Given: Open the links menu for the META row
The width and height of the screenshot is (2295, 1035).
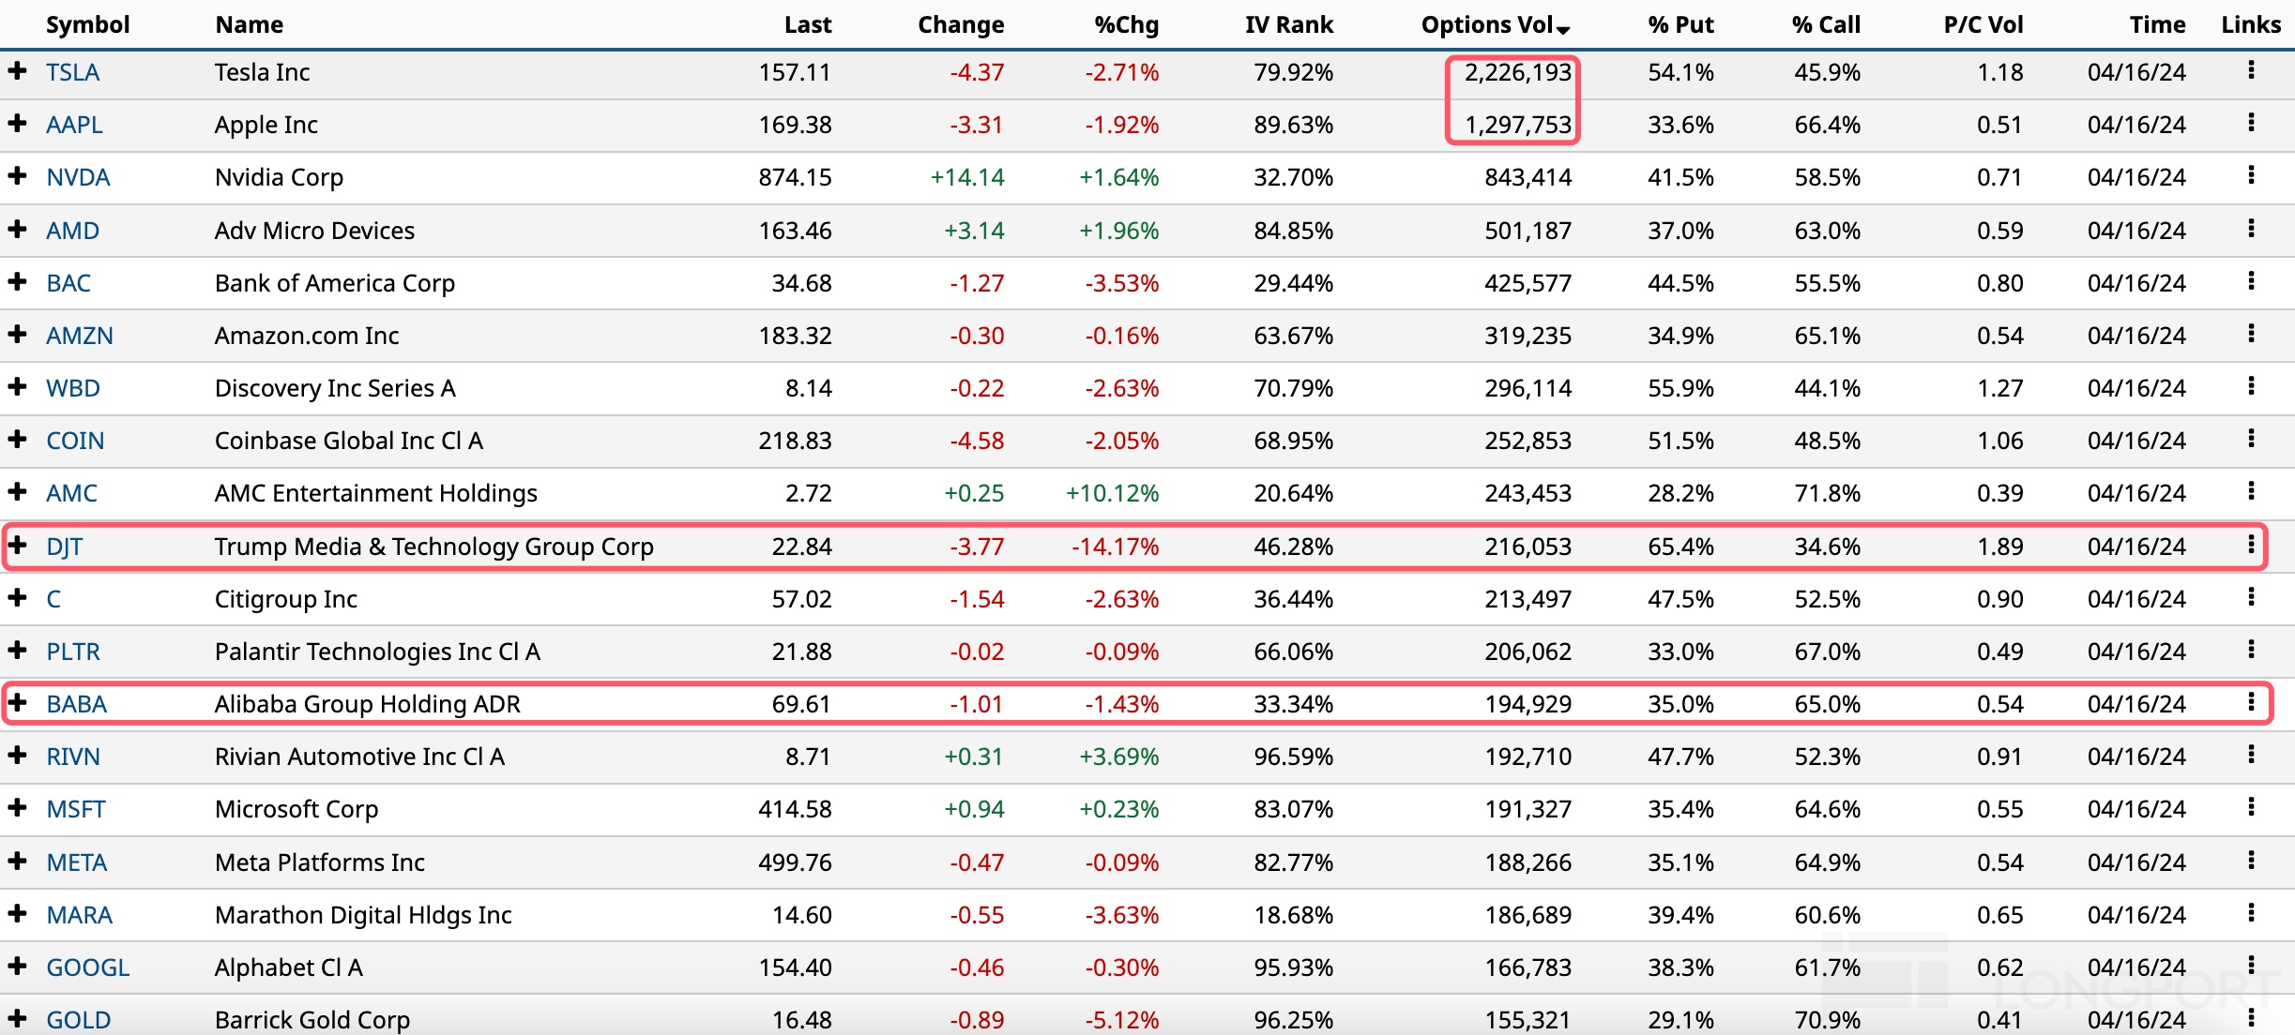Looking at the screenshot, I should 2251,861.
